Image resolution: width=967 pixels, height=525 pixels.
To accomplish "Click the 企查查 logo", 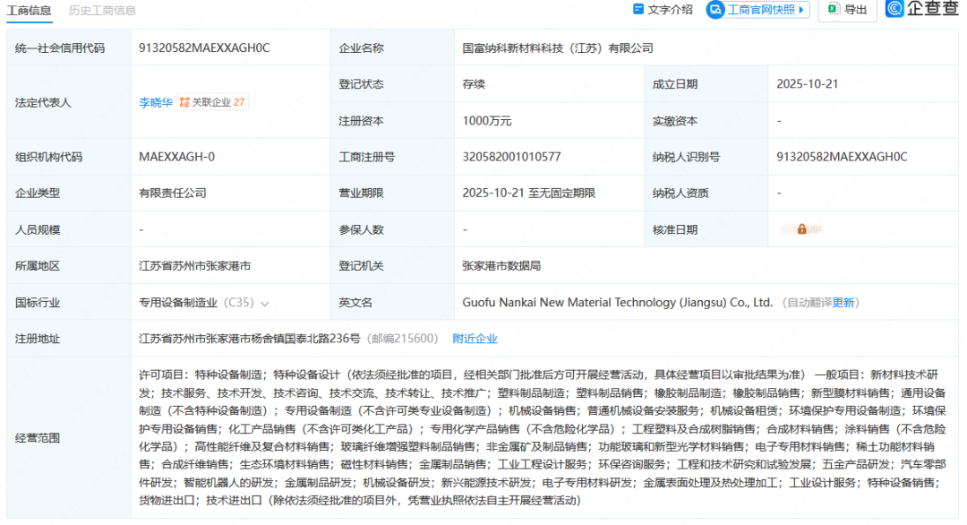I will coord(921,10).
